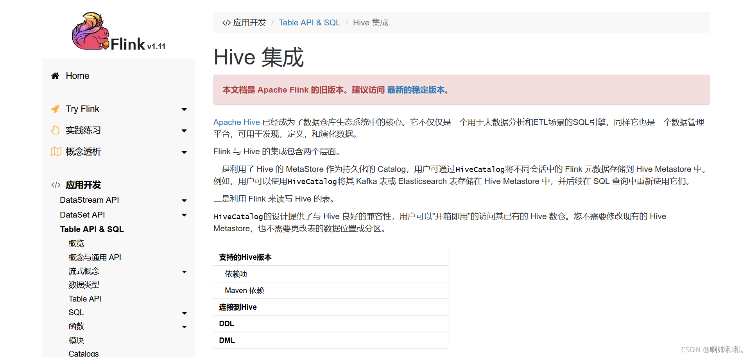Open the 流式概念 entry
The width and height of the screenshot is (749, 357).
84,271
